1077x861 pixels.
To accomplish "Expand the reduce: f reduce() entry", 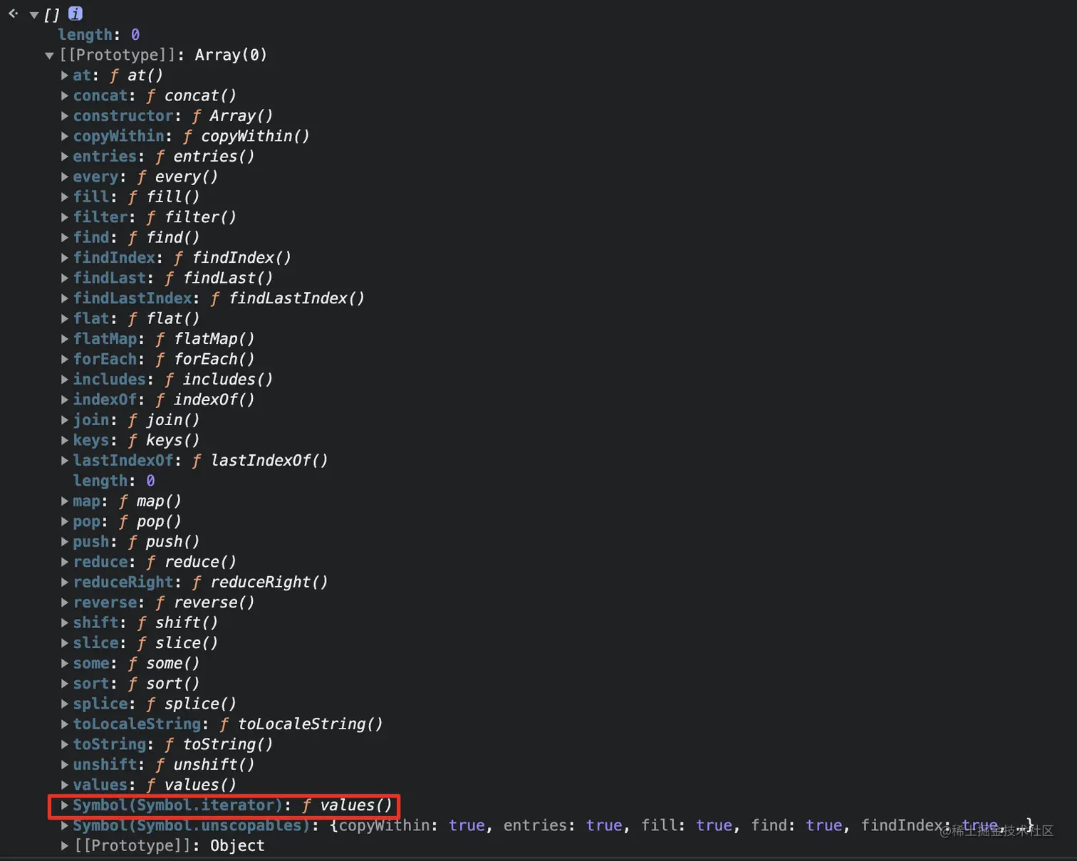I will pyautogui.click(x=65, y=562).
